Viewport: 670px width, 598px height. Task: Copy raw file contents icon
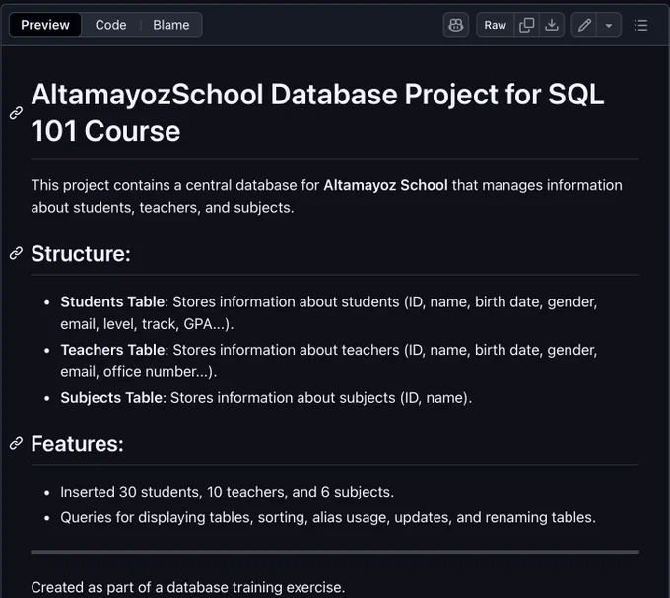(x=526, y=25)
